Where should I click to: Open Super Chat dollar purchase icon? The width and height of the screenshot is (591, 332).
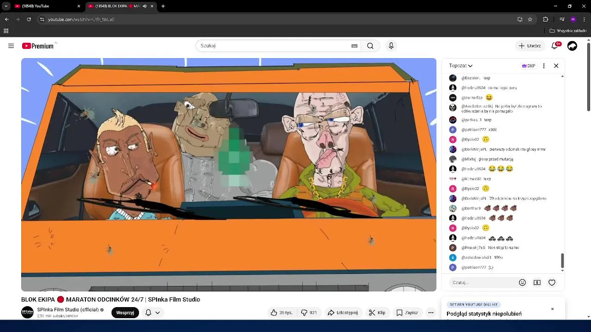click(537, 283)
